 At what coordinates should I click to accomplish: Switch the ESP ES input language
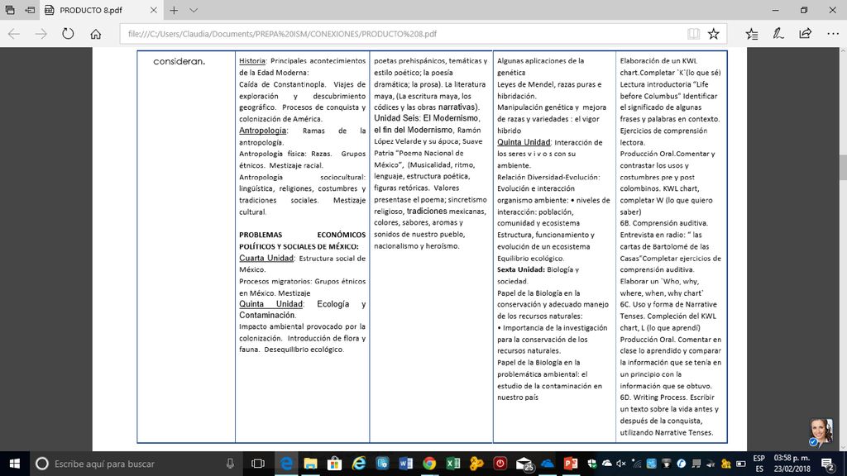tap(759, 464)
